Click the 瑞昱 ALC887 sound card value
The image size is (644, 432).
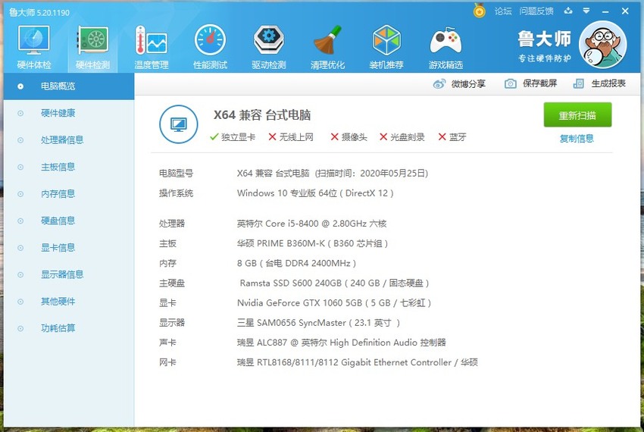click(x=341, y=343)
